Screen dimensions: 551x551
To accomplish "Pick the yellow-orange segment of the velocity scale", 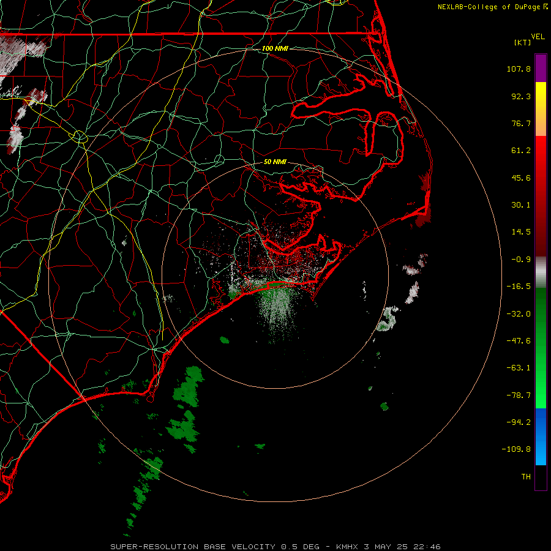I will click(x=541, y=109).
